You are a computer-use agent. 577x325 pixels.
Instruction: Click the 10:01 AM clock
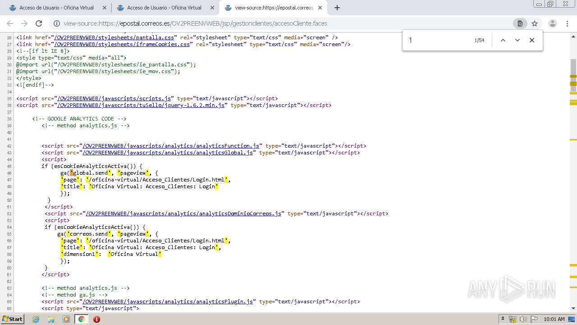tap(554, 319)
